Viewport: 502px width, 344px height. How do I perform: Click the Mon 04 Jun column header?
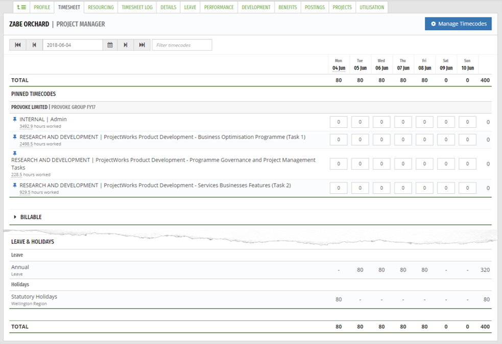click(339, 65)
